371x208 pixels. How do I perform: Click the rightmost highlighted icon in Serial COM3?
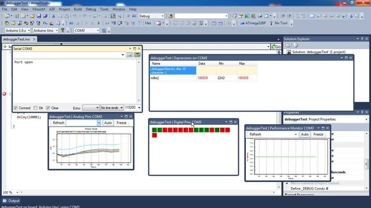(x=137, y=55)
